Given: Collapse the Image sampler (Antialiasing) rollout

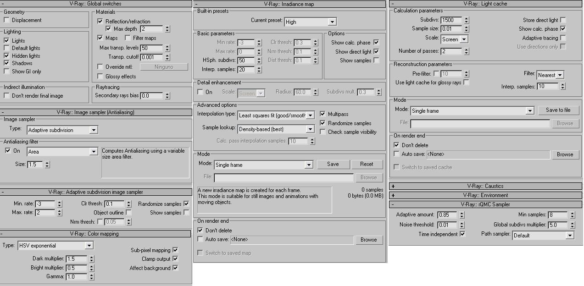Looking at the screenshot, I should (95, 112).
